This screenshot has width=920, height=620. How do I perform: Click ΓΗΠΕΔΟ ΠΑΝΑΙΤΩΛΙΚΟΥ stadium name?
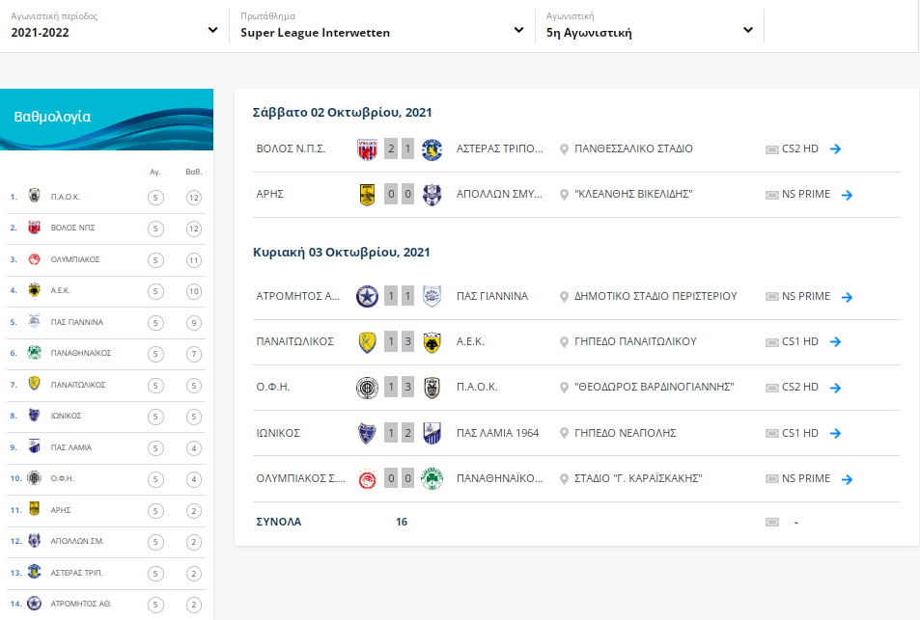point(635,341)
